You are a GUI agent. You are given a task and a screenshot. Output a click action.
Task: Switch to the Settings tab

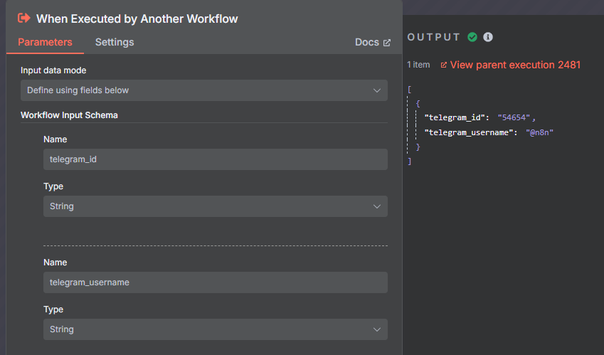[x=115, y=42]
